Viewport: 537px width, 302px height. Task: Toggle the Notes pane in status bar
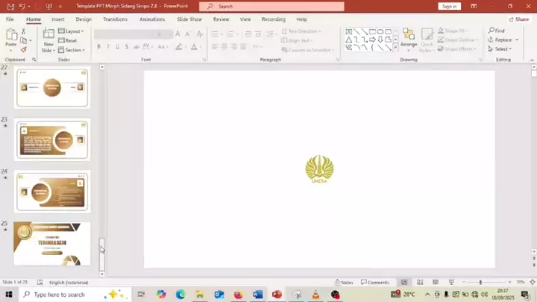click(343, 283)
